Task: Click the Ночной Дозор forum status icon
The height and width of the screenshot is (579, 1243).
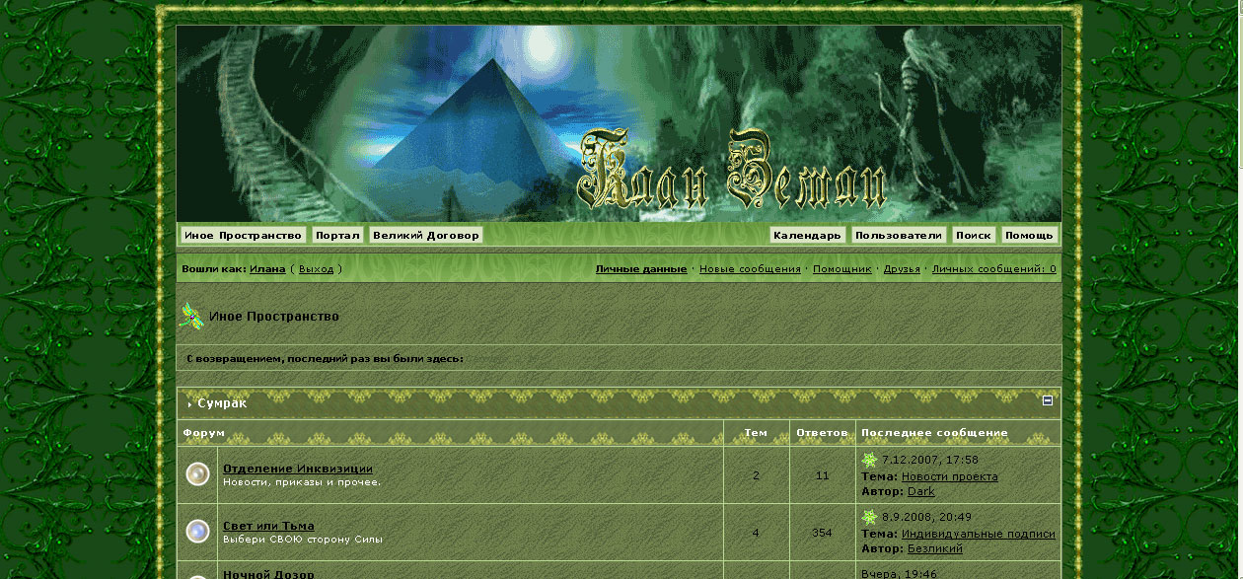Action: coord(196,575)
